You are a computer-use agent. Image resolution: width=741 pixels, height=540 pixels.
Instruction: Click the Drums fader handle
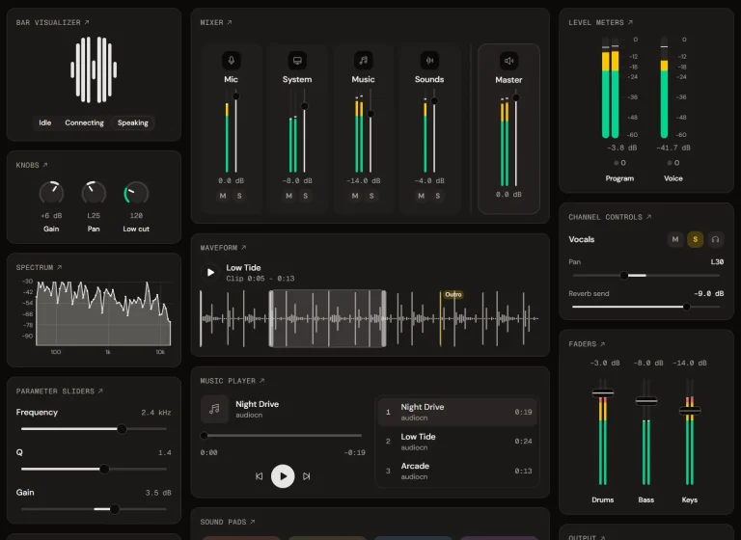coord(603,392)
